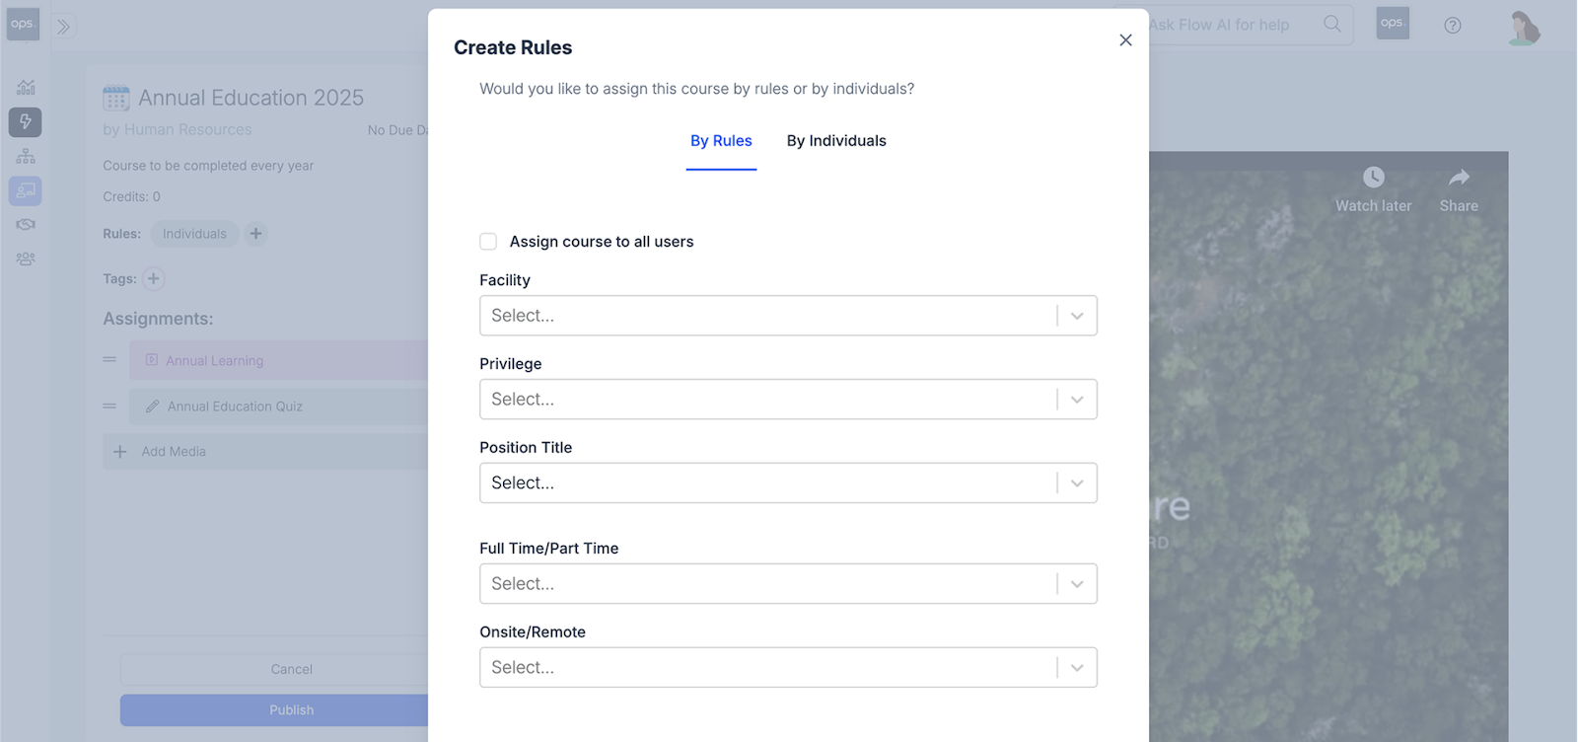Open the Onsite/Remote dropdown
This screenshot has height=742, width=1578.
coord(788,668)
